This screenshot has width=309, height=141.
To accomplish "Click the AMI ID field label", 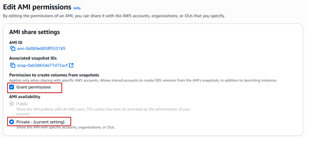I will click(x=16, y=42).
